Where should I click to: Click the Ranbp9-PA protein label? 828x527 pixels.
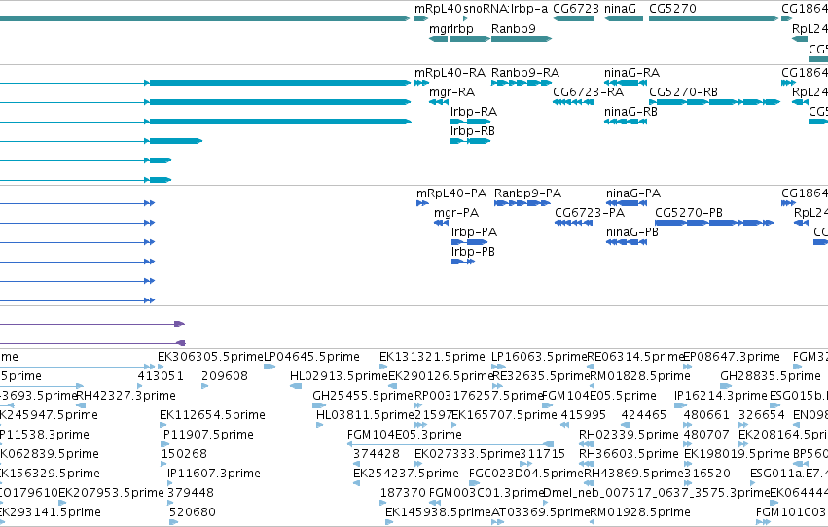527,193
